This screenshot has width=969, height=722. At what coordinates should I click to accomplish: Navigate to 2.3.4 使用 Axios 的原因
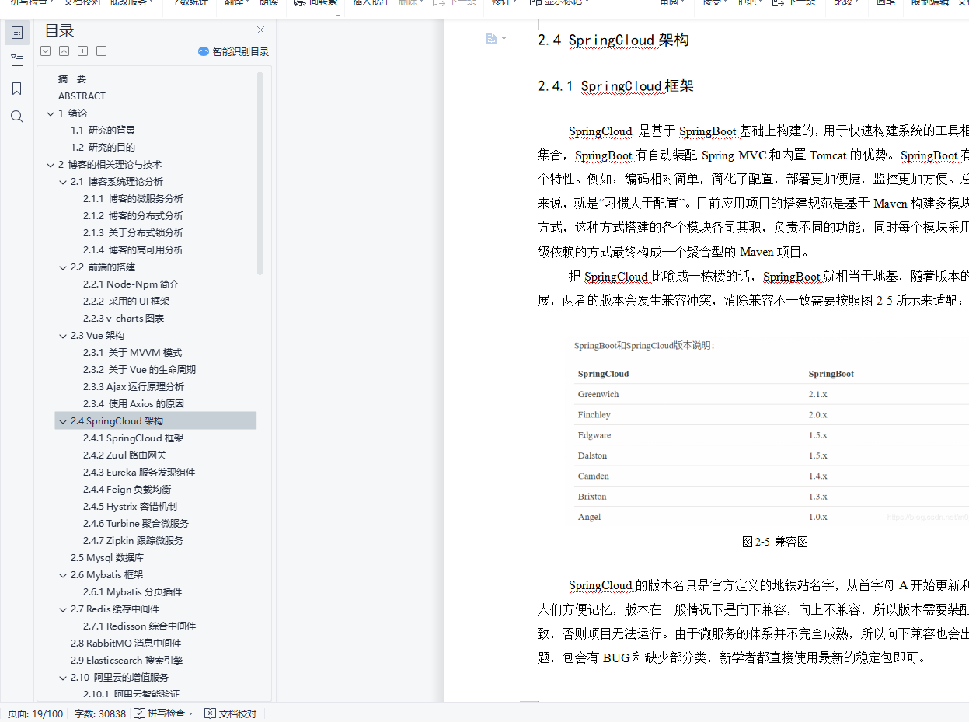[133, 404]
